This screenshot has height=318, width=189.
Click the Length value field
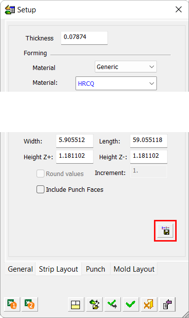pyautogui.click(x=149, y=141)
